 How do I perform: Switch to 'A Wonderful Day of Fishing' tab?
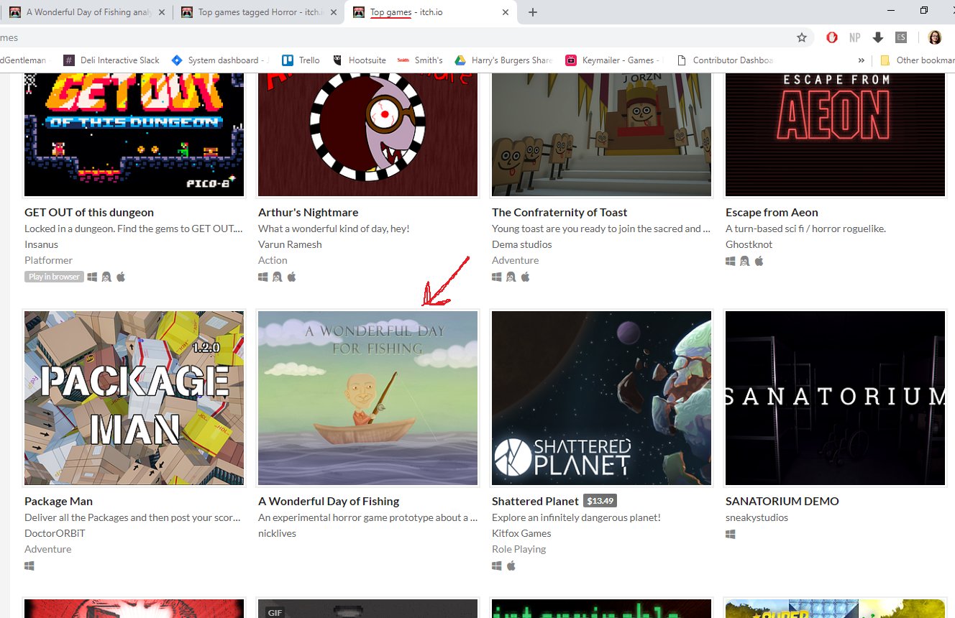point(86,12)
